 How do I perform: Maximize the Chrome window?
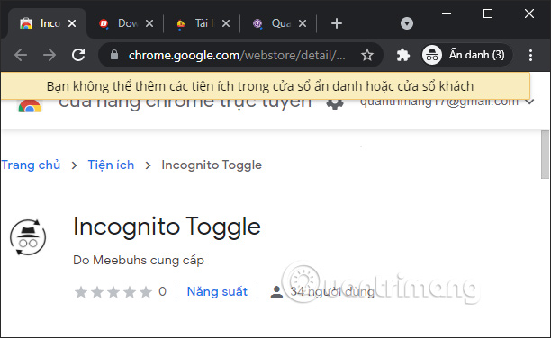tap(488, 14)
